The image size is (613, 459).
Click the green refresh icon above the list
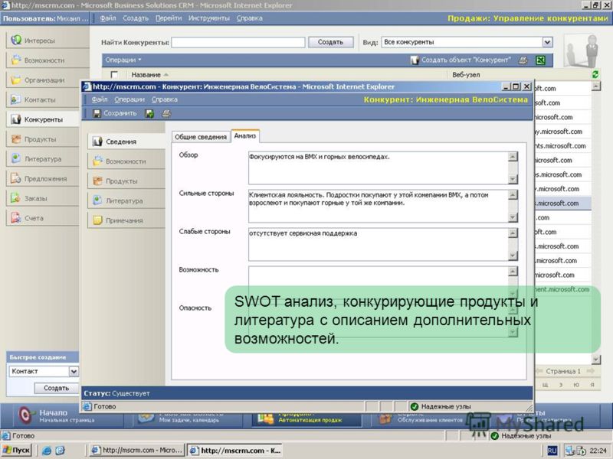coord(595,74)
